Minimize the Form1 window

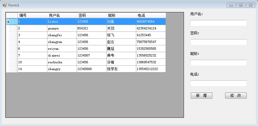tap(231, 5)
